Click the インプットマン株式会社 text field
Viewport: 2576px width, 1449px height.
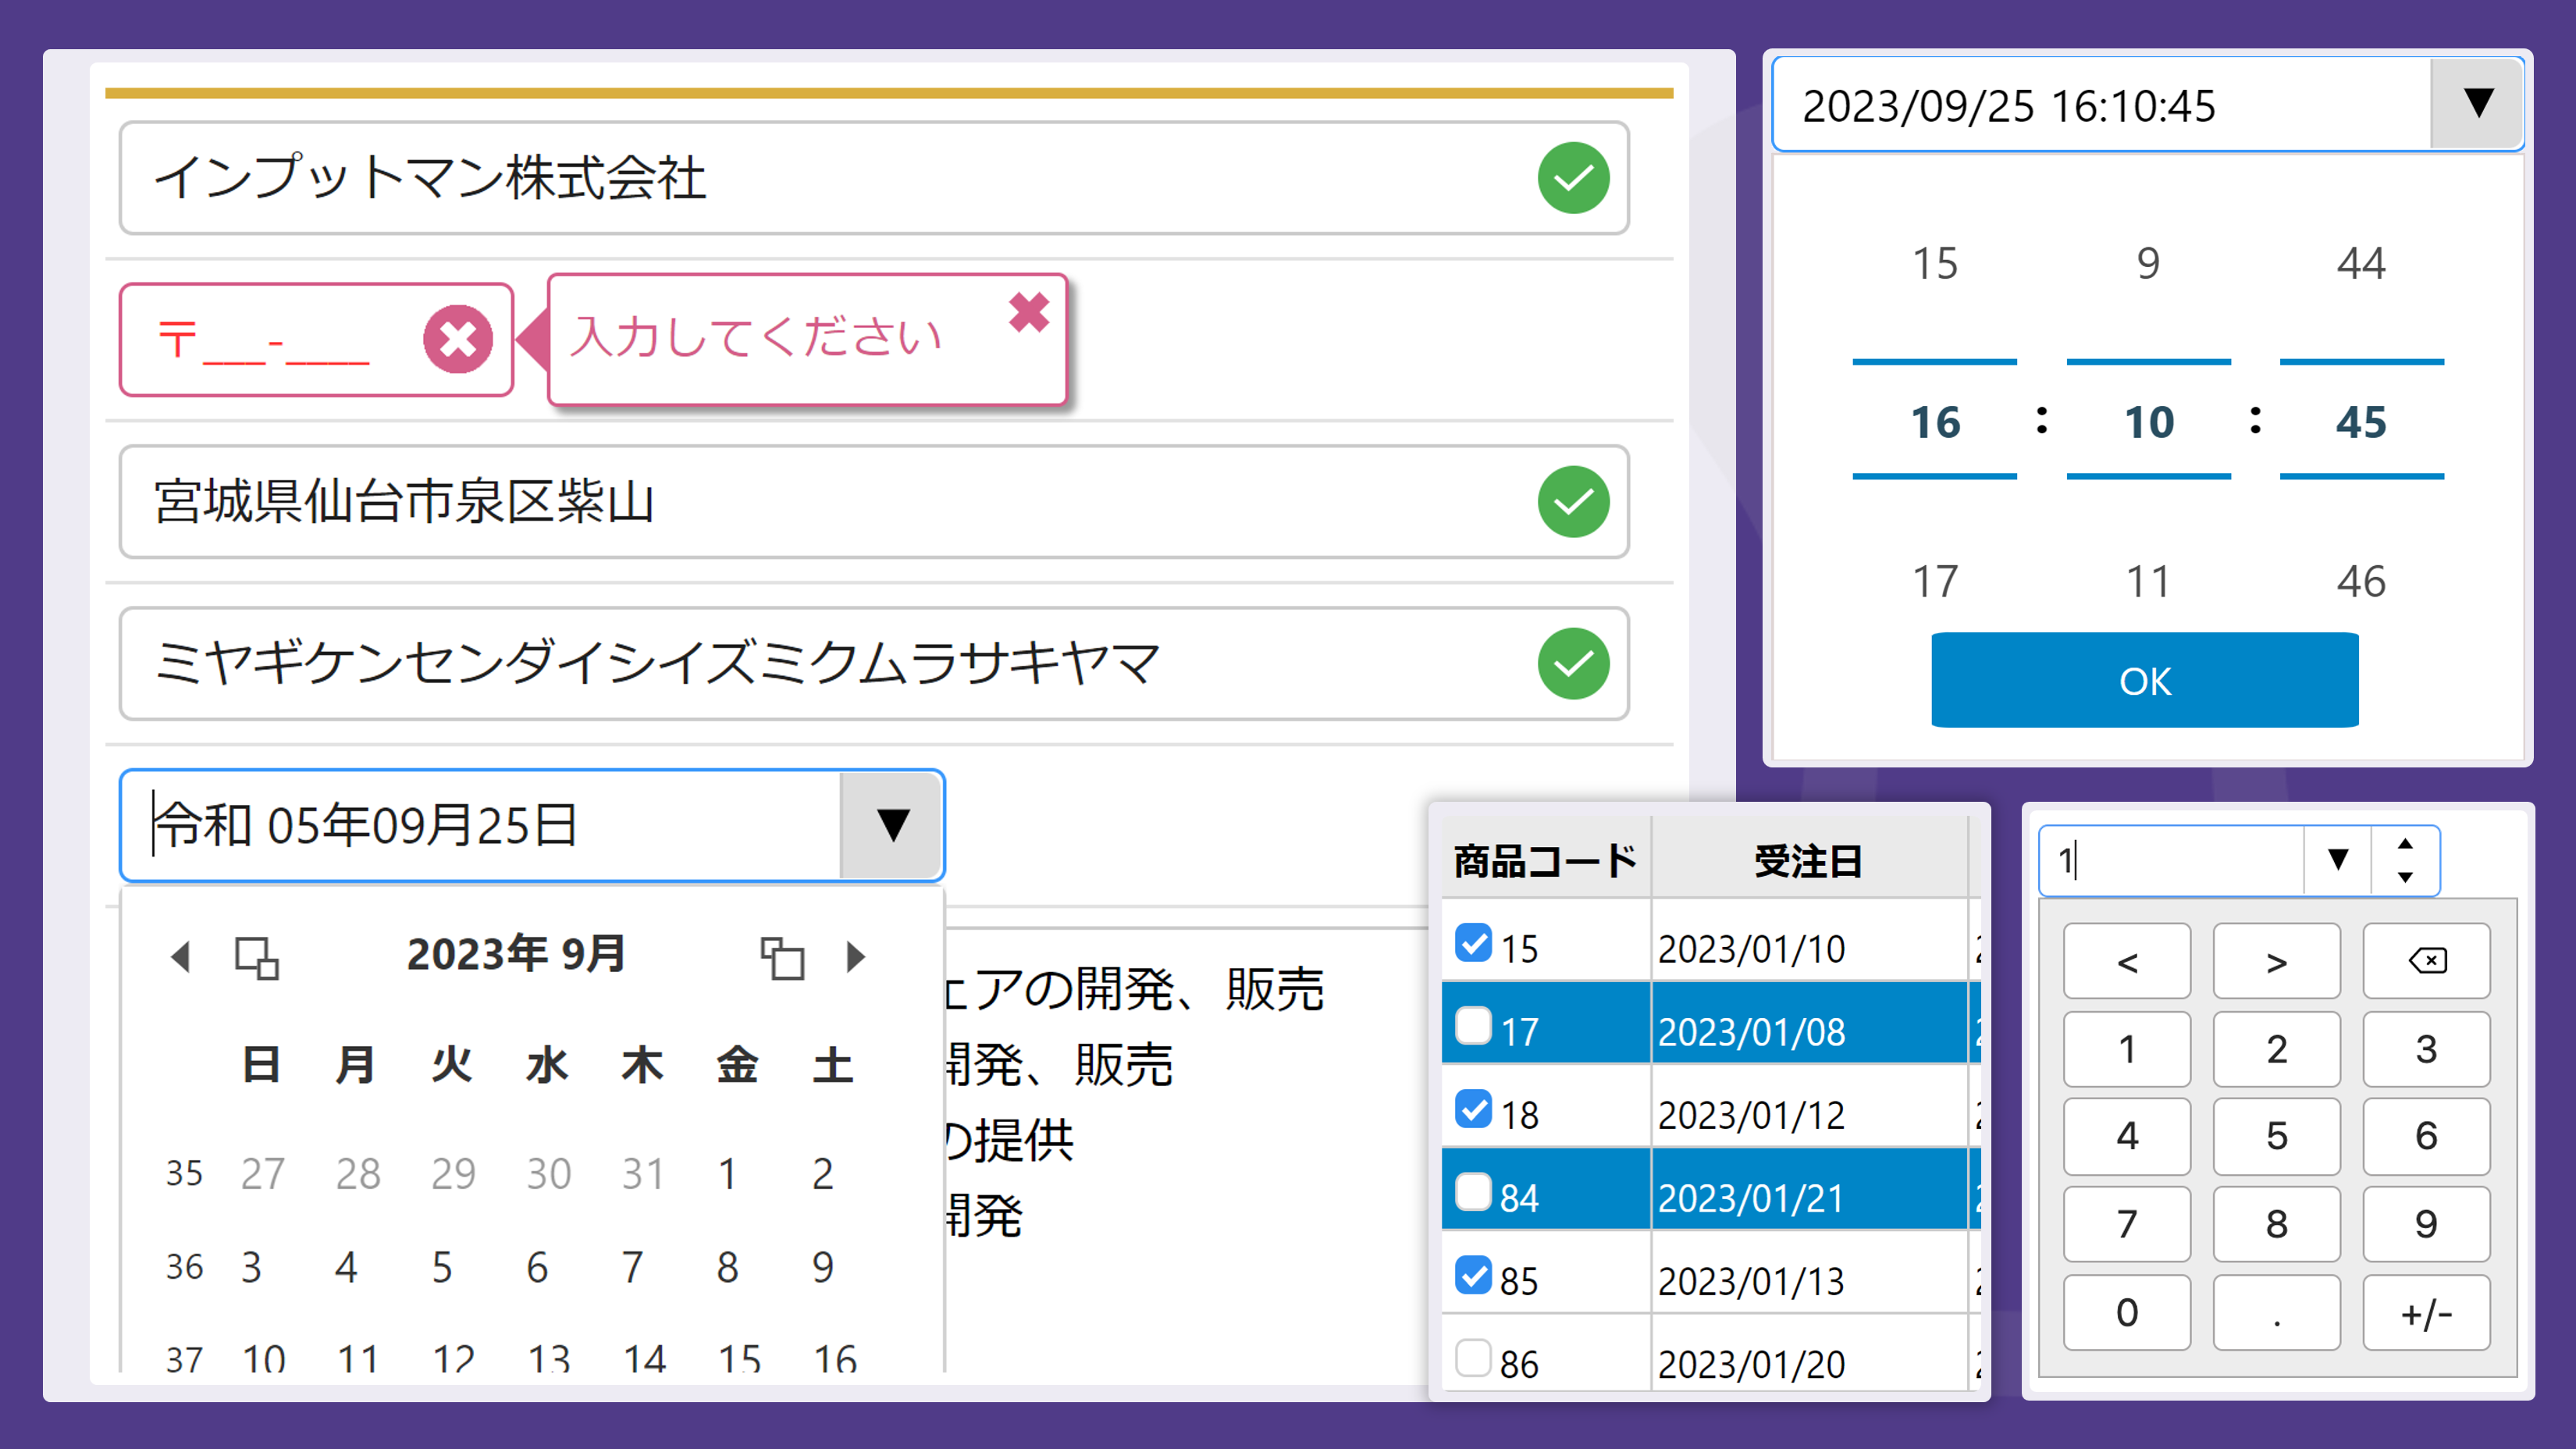[x=874, y=178]
